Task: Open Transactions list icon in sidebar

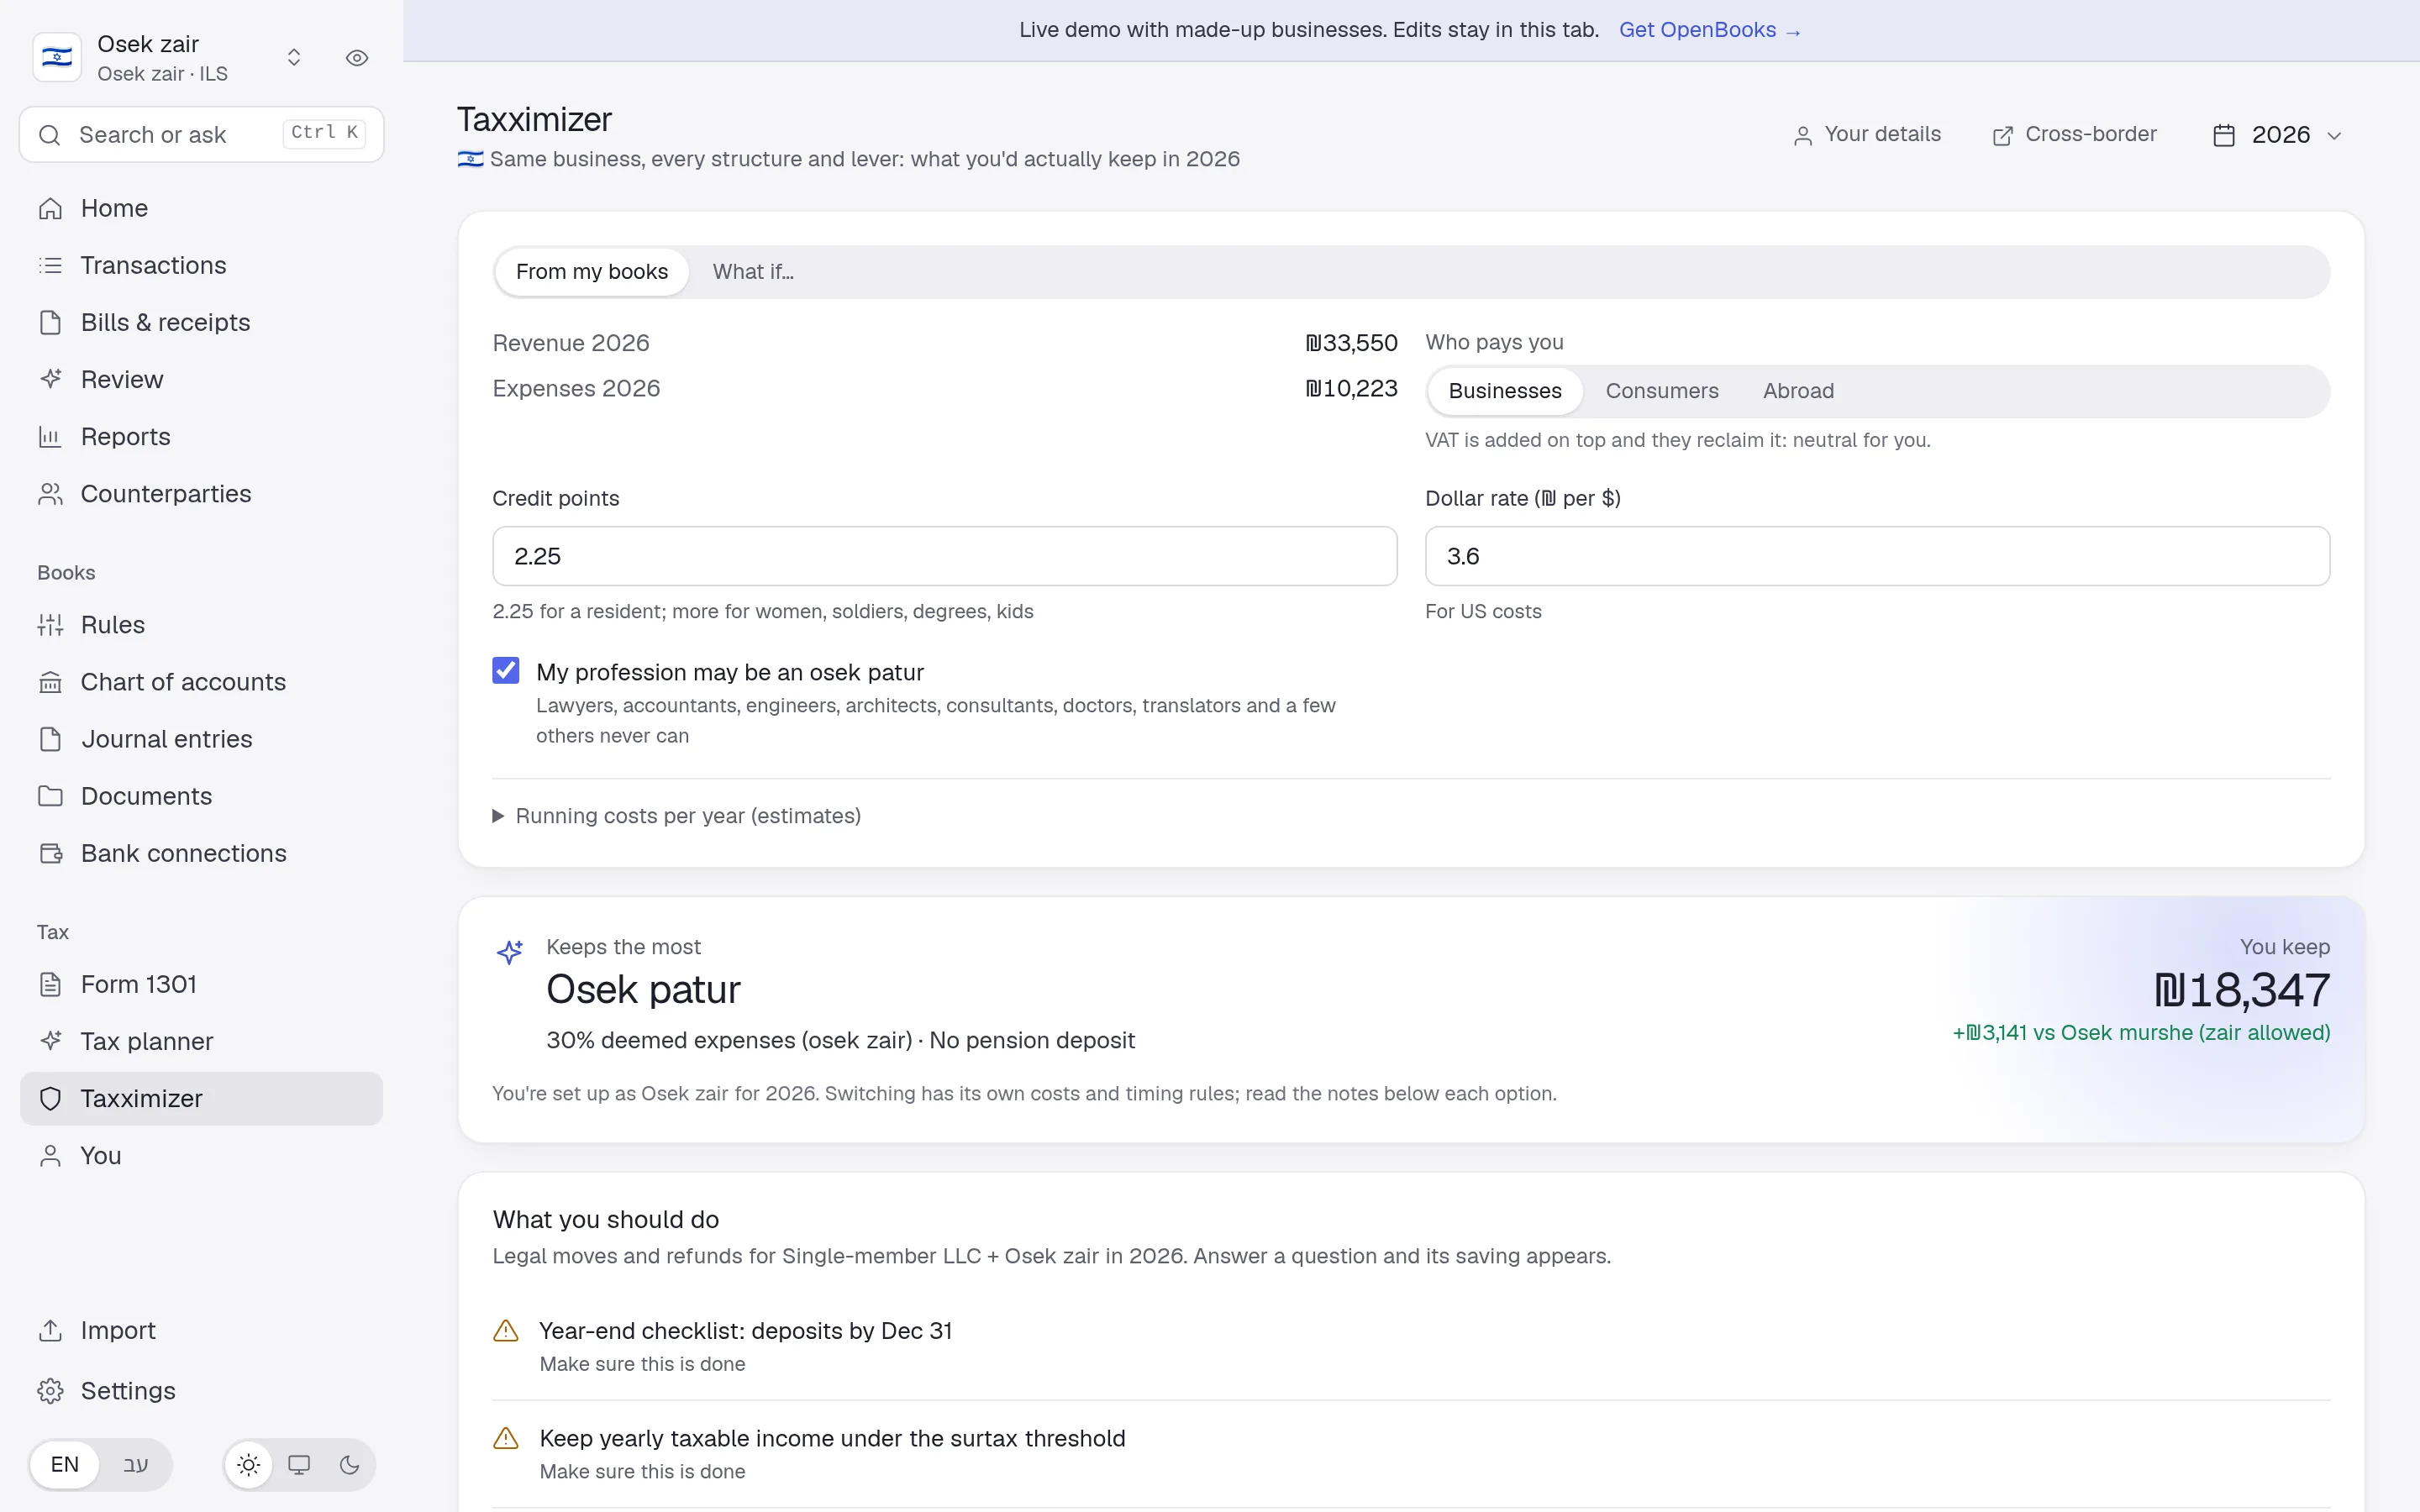Action: (50, 265)
